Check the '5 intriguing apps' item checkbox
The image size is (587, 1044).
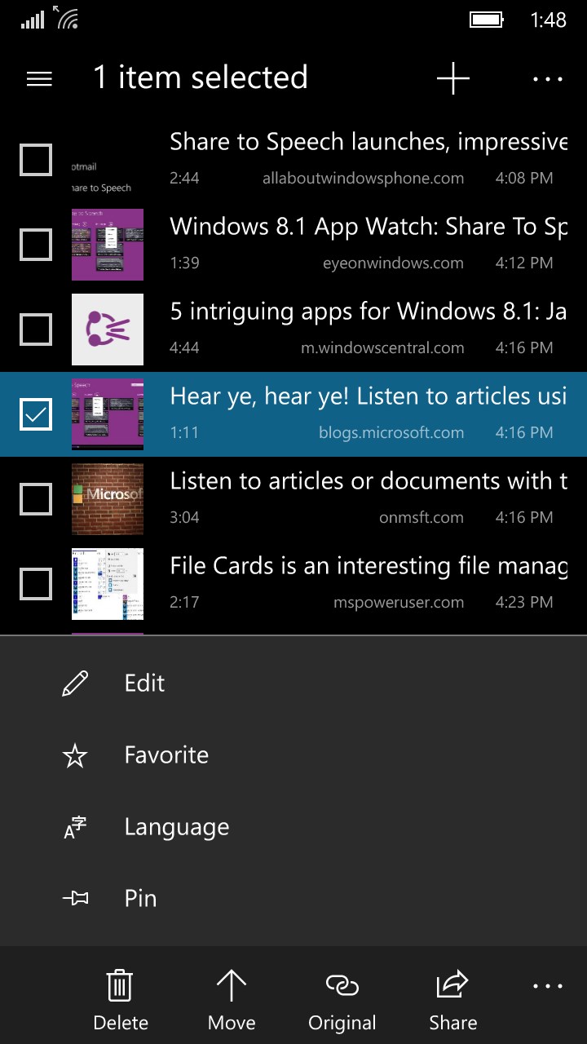point(36,330)
